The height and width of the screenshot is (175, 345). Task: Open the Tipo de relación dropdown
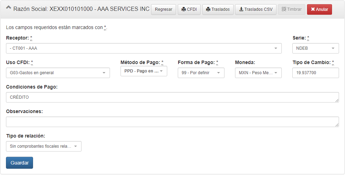pyautogui.click(x=44, y=146)
